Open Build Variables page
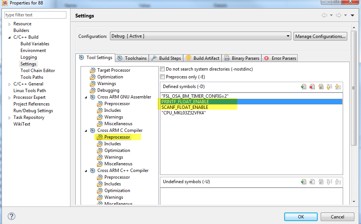Viewport: 361px width, 224px height. pos(35,44)
